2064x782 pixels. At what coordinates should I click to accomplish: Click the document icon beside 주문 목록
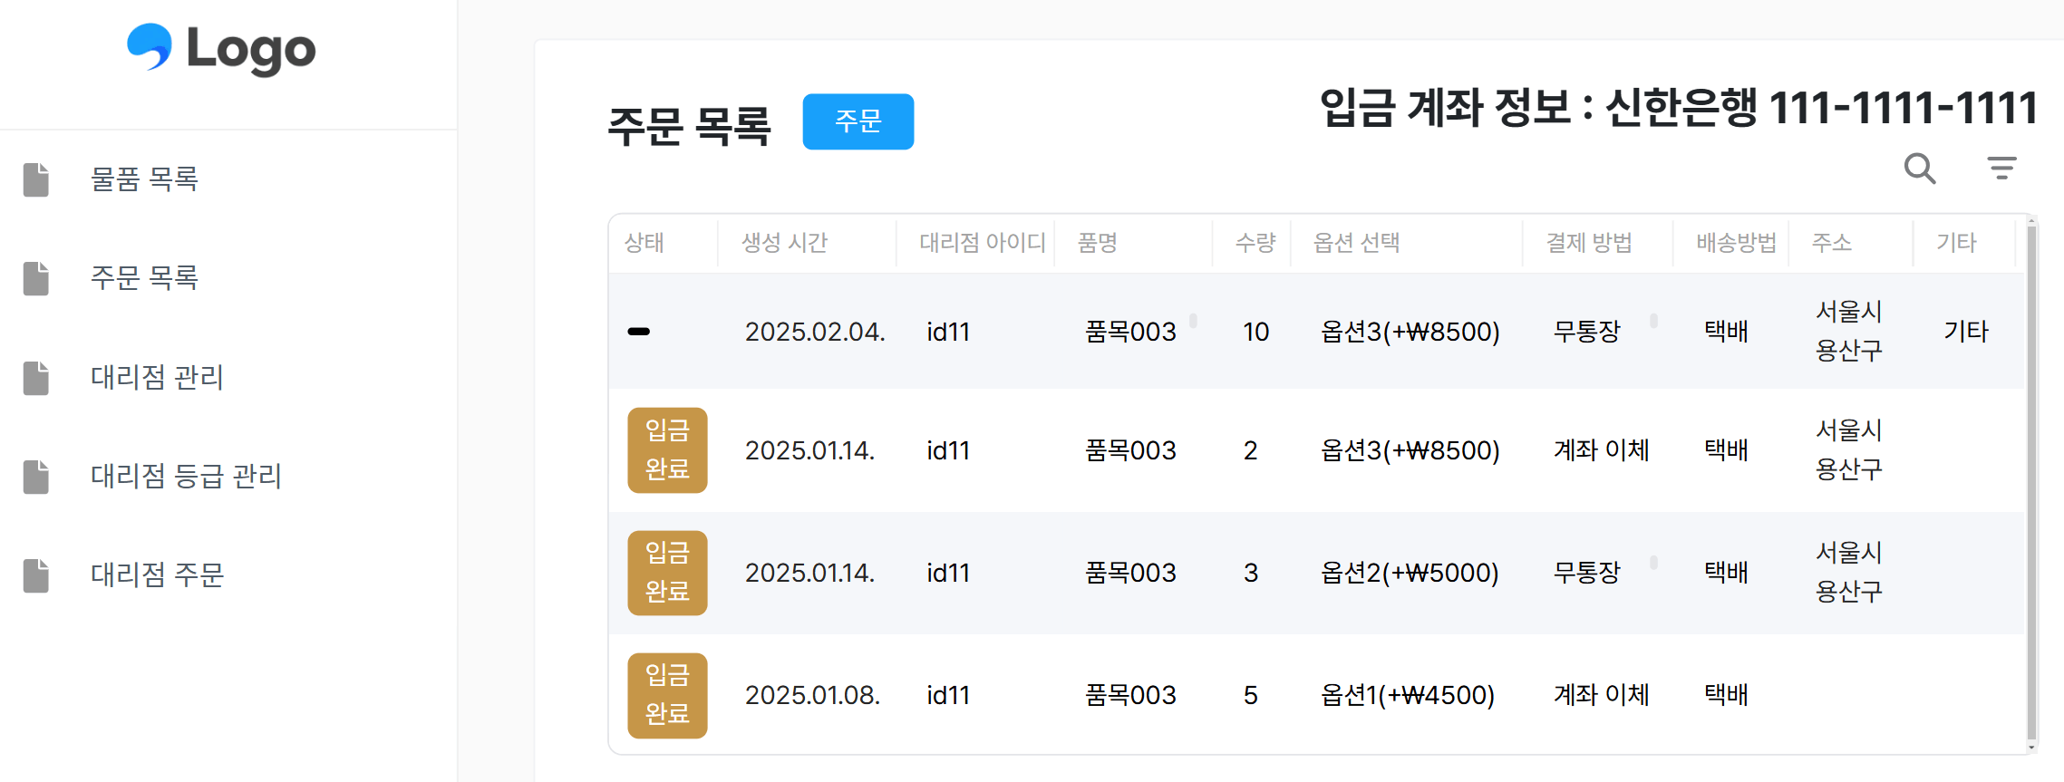pos(36,279)
